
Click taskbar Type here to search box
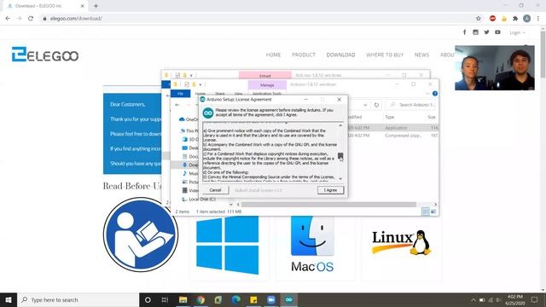[x=78, y=299]
